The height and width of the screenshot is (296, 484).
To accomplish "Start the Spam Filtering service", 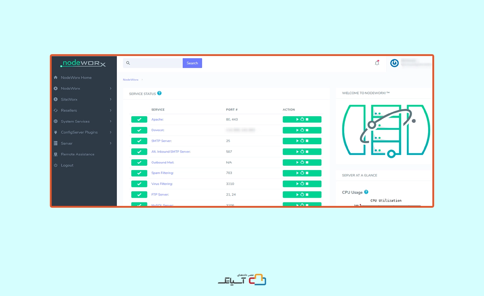I will pyautogui.click(x=297, y=173).
